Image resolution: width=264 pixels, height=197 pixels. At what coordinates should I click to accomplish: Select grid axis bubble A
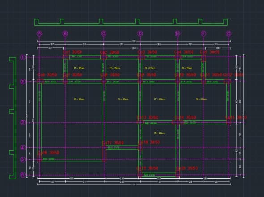(x=39, y=34)
